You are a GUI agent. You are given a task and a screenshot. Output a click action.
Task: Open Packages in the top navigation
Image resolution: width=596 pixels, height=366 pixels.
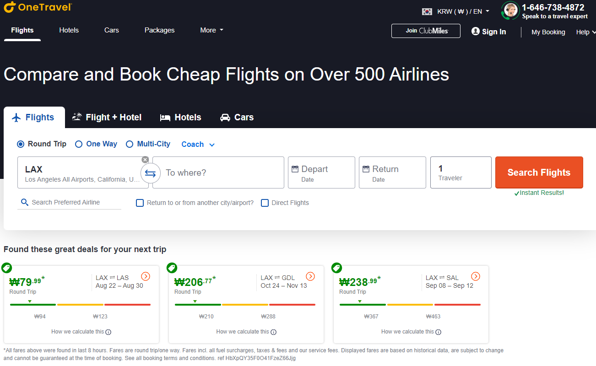tap(159, 30)
